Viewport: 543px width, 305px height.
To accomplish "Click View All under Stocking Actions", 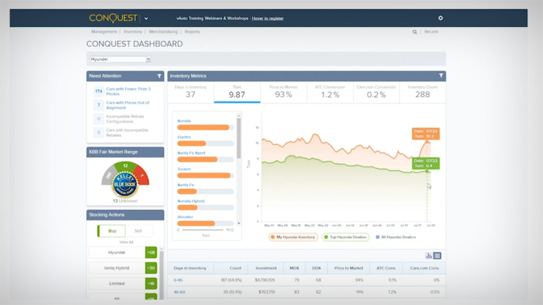I will pos(126,242).
